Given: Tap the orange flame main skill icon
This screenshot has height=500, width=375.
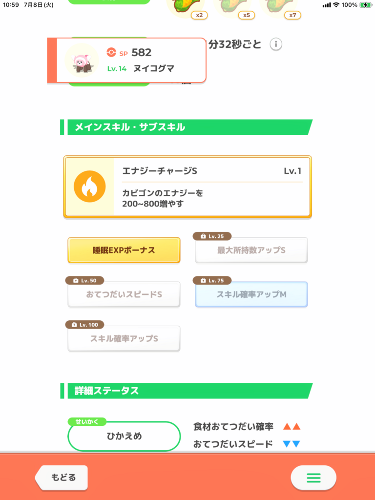Looking at the screenshot, I should pyautogui.click(x=90, y=187).
